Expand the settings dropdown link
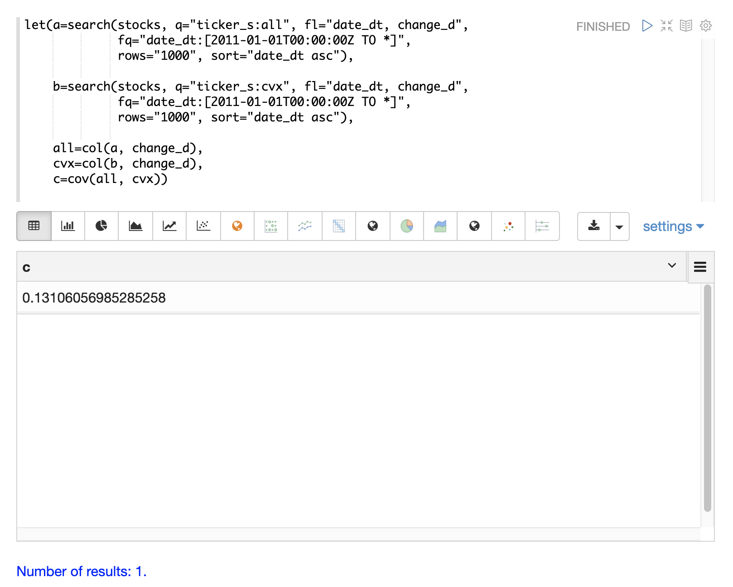733x587 pixels. point(673,226)
